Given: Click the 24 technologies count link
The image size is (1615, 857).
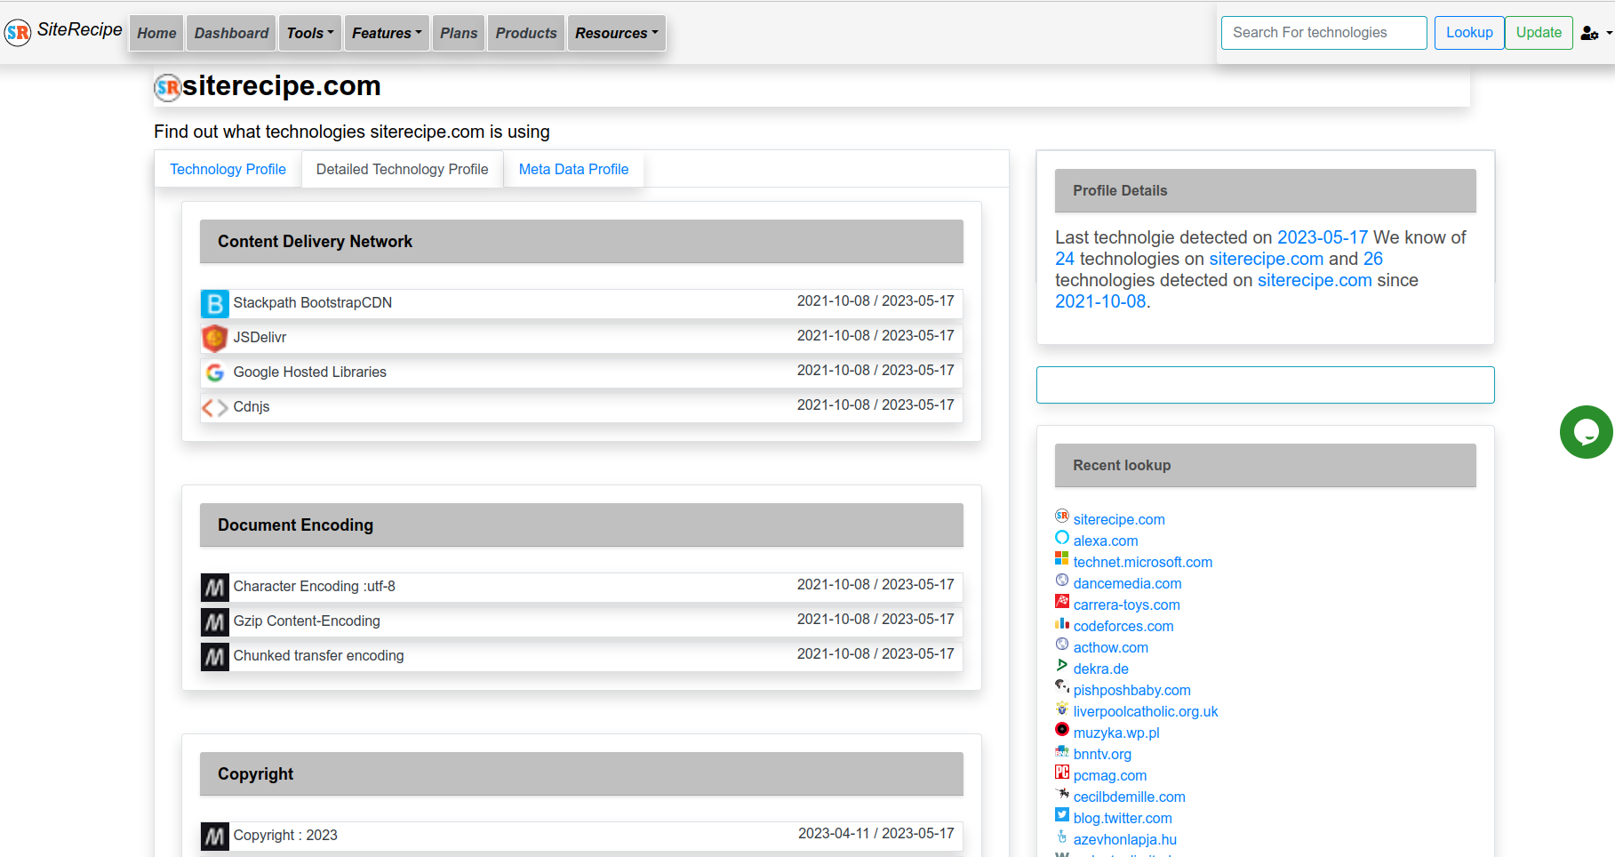Looking at the screenshot, I should click(1065, 259).
